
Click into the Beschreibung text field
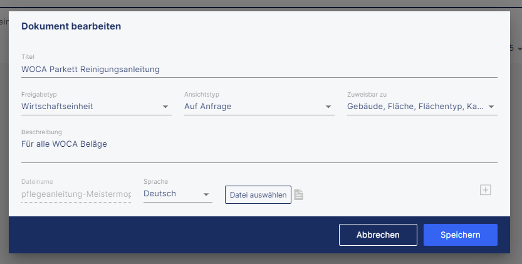(259, 149)
